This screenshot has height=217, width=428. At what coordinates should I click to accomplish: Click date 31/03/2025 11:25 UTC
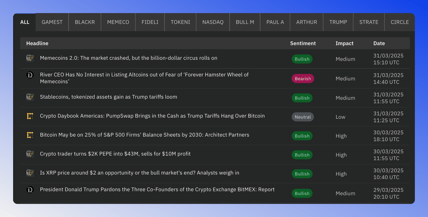tap(388, 117)
